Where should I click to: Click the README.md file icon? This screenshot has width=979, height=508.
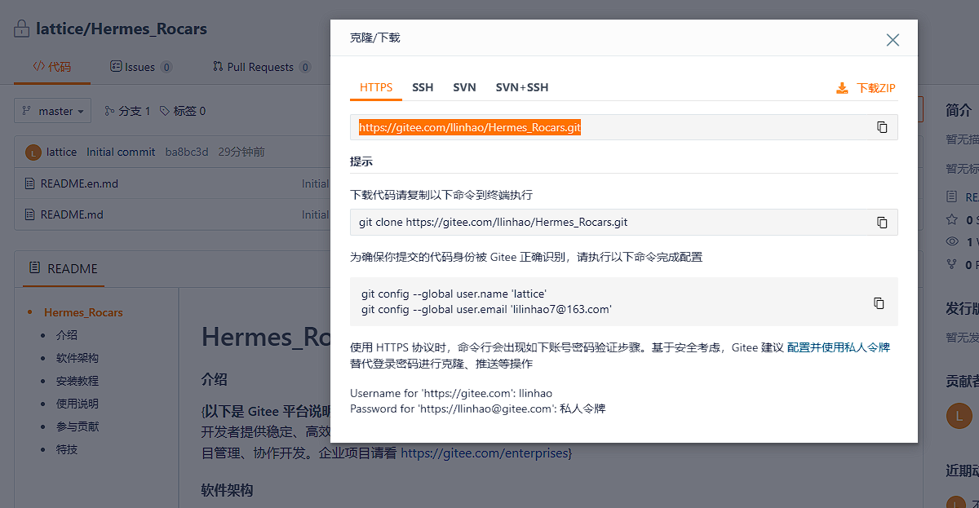click(x=30, y=214)
